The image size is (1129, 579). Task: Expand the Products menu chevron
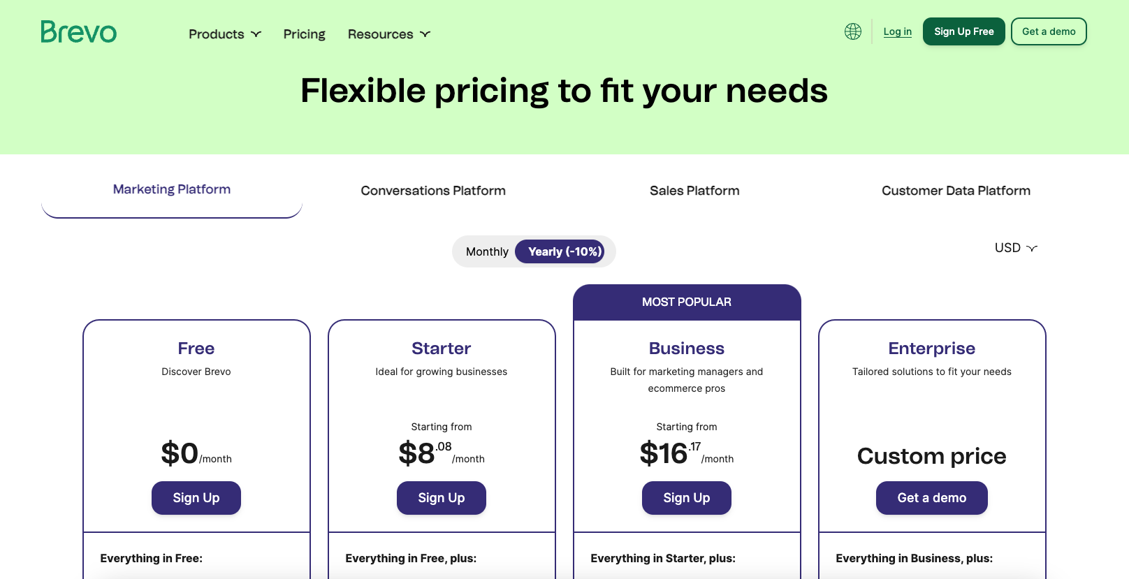[256, 34]
